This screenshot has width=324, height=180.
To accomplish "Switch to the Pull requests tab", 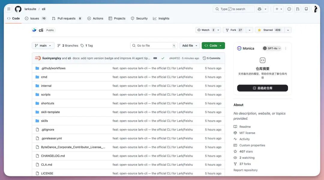I will coord(67,18).
